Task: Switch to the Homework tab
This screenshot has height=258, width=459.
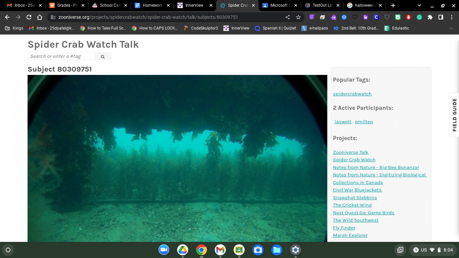Action: click(152, 5)
